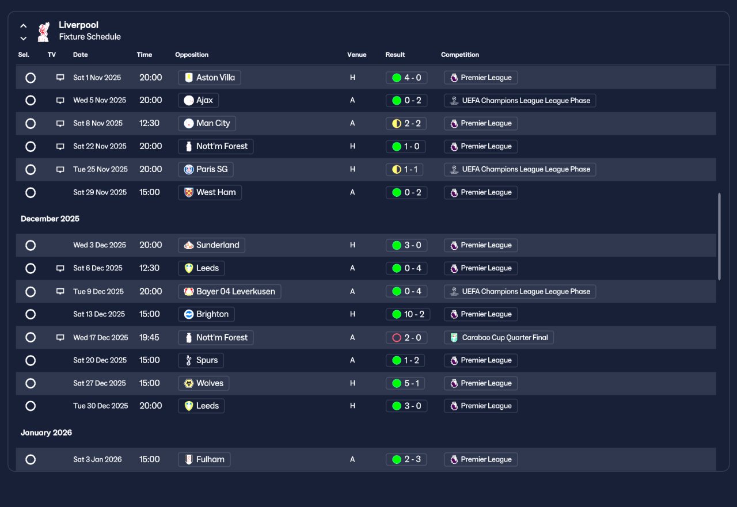Sort by the Date column header
Viewport: 737px width, 507px height.
(x=81, y=55)
